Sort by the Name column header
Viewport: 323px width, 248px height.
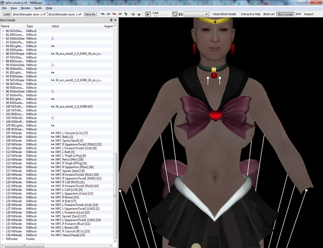(13, 26)
